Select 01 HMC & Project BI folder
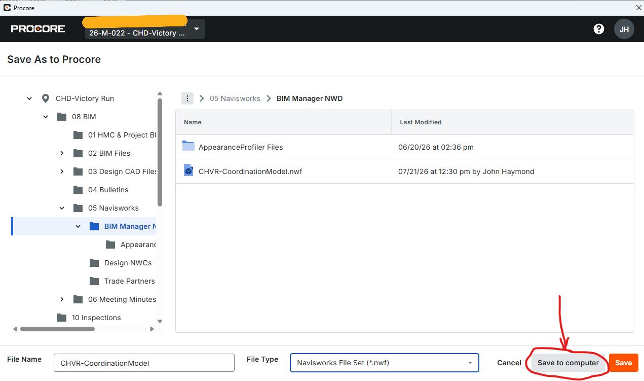 (x=122, y=135)
